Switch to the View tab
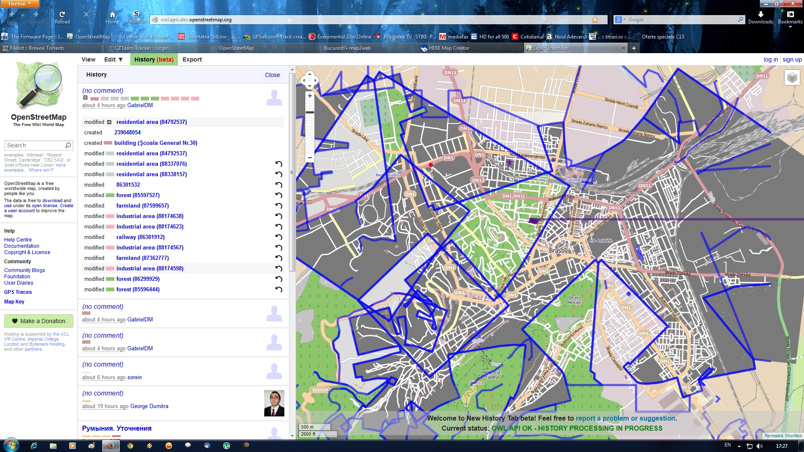Viewport: 804px width, 452px height. pos(88,59)
